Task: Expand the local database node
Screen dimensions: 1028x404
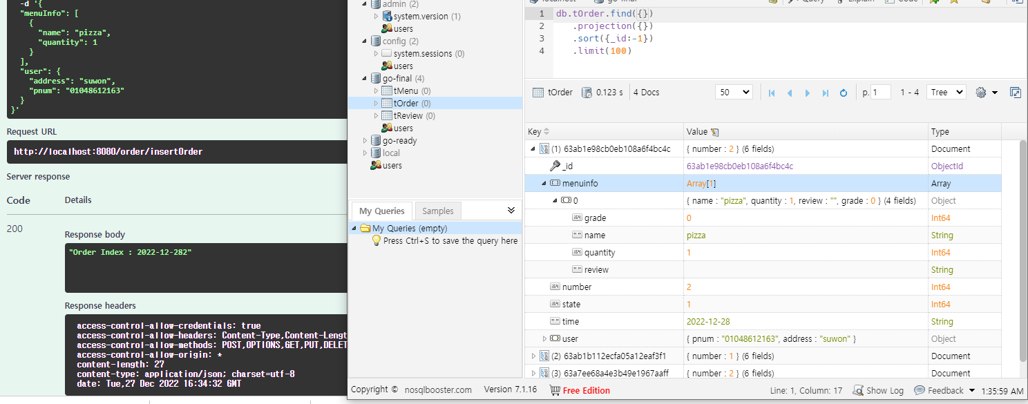Action: [x=365, y=153]
